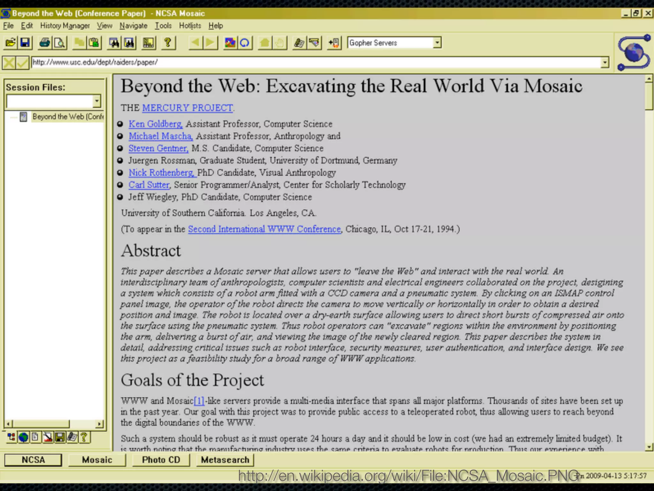The image size is (654, 491).
Task: Click inside the URL address field
Action: (x=316, y=62)
